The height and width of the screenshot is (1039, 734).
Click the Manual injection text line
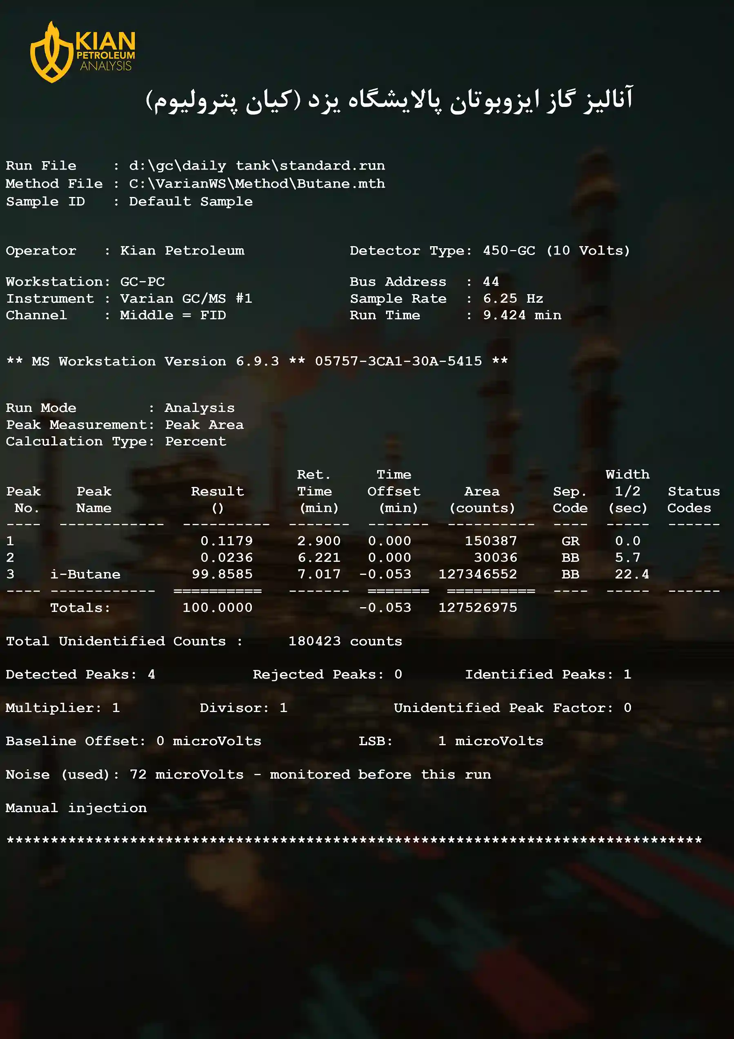pos(76,808)
